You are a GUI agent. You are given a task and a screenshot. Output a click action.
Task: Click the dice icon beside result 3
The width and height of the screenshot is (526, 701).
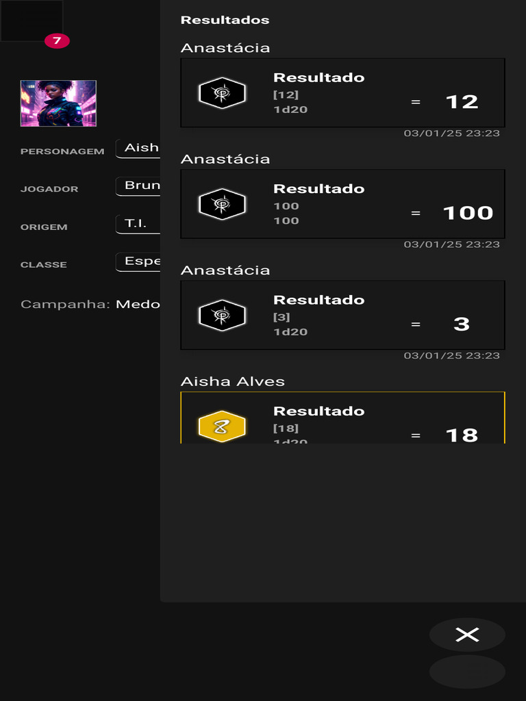tap(222, 316)
